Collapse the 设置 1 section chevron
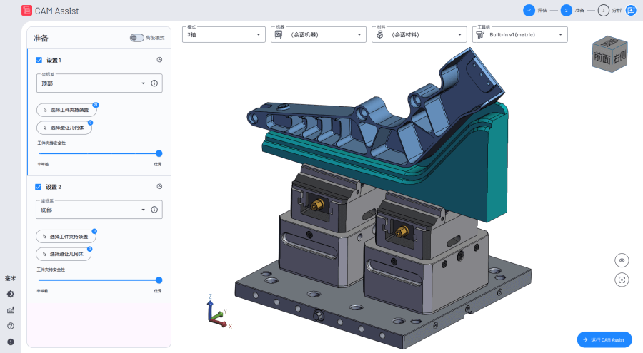Viewport: 643px width, 353px height. tap(159, 61)
